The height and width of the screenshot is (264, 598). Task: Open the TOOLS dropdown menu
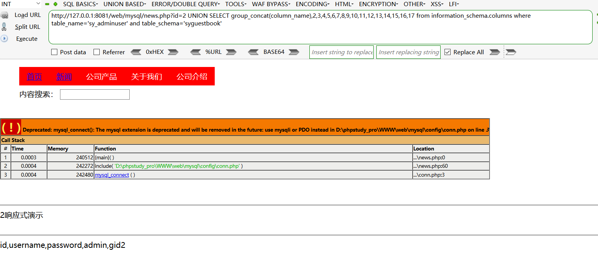coord(236,4)
